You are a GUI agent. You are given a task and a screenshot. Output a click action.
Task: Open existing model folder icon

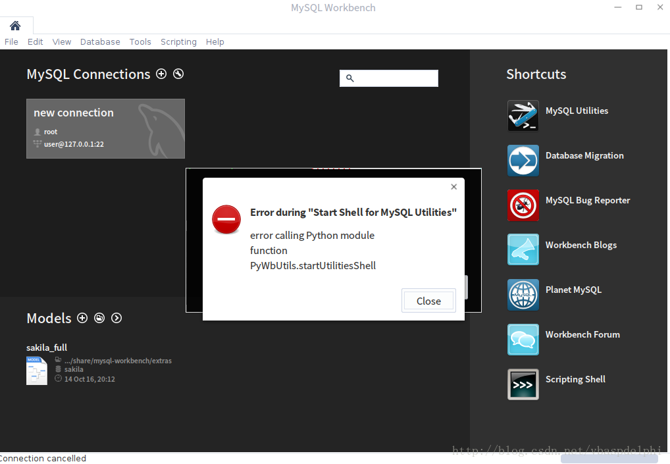pos(99,318)
